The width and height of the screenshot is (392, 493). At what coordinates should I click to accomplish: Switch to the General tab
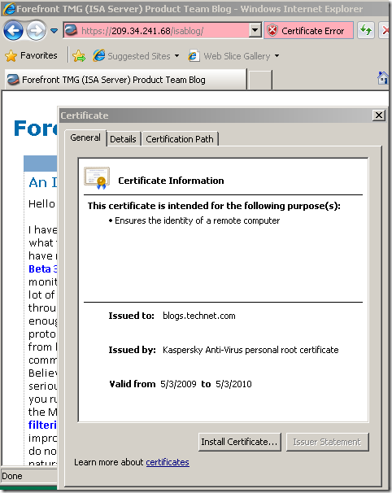pos(85,137)
